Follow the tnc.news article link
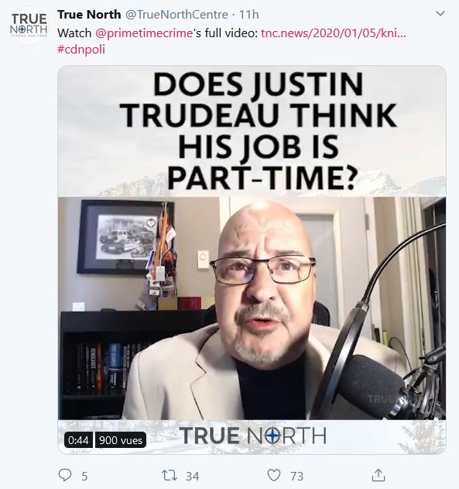 [x=333, y=33]
